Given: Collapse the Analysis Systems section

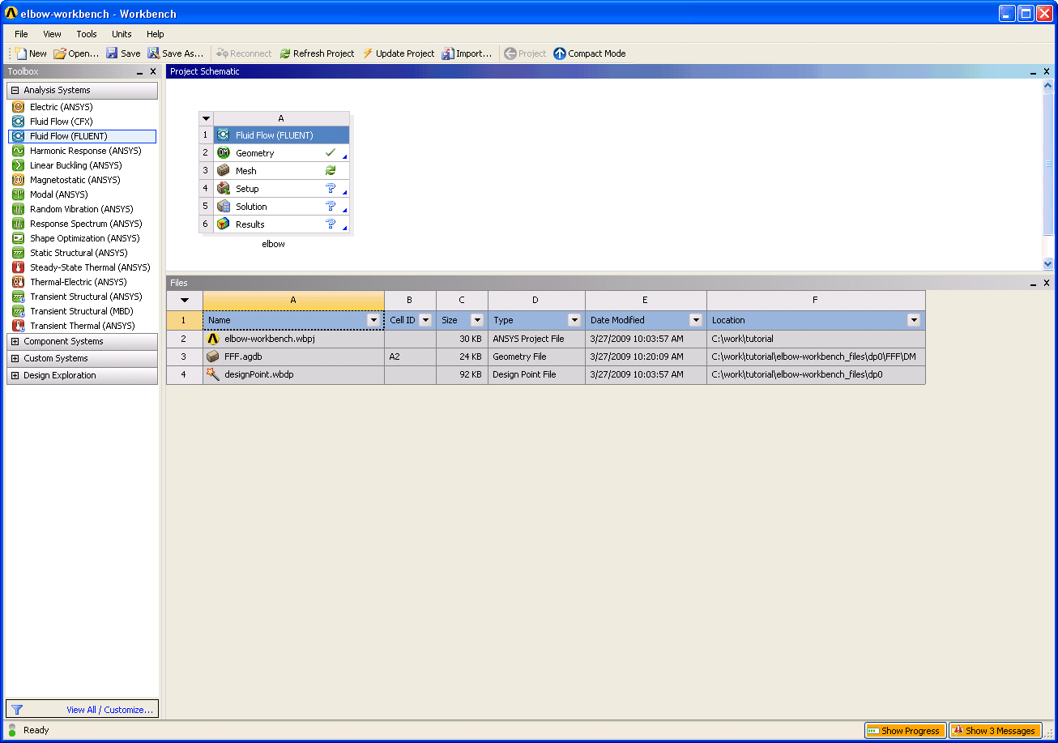Looking at the screenshot, I should click(x=15, y=90).
